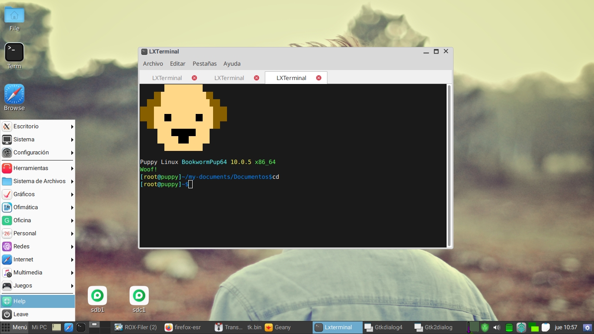
Task: Select the sdc1 drive icon
Action: pos(139,299)
